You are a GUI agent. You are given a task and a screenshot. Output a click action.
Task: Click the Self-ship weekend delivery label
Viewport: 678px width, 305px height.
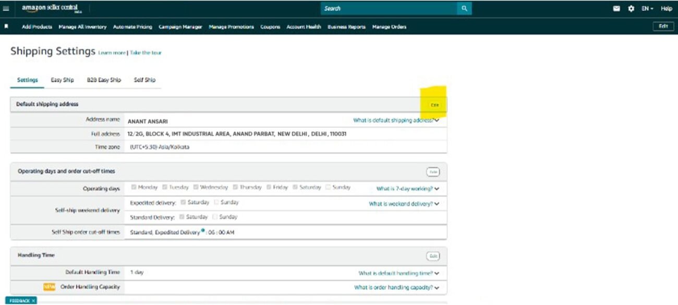(x=88, y=211)
